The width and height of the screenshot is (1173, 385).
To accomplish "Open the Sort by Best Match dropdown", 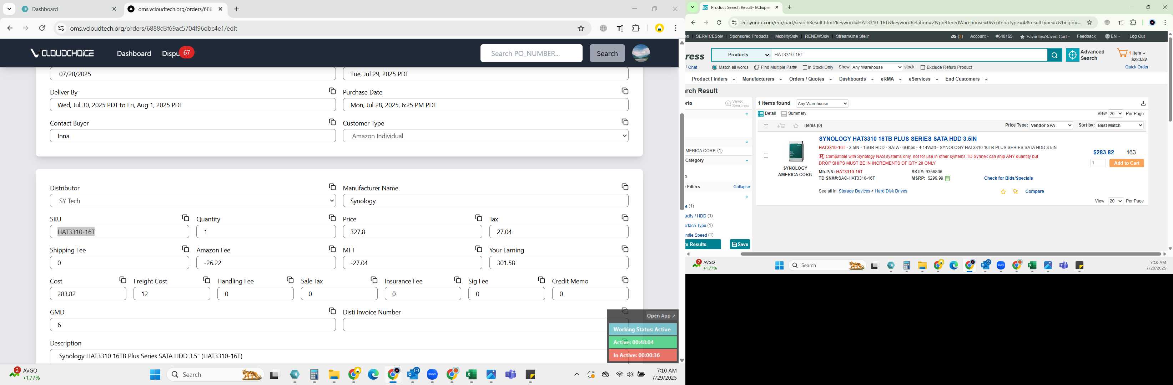I will (1120, 125).
